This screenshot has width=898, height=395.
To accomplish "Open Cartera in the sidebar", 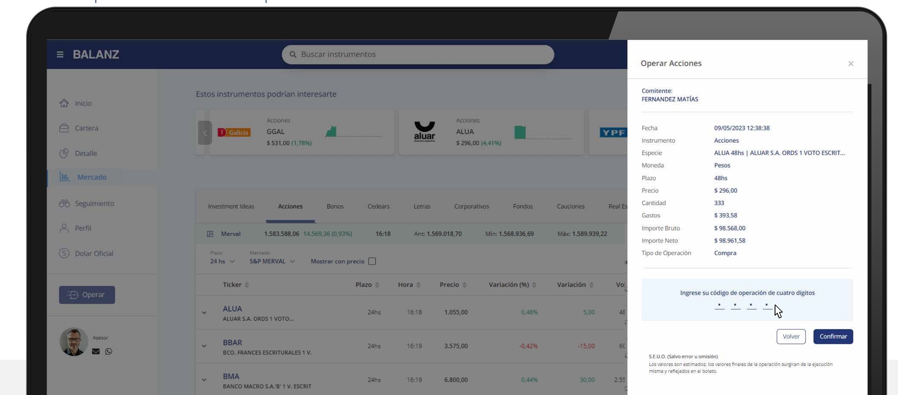I will point(87,128).
